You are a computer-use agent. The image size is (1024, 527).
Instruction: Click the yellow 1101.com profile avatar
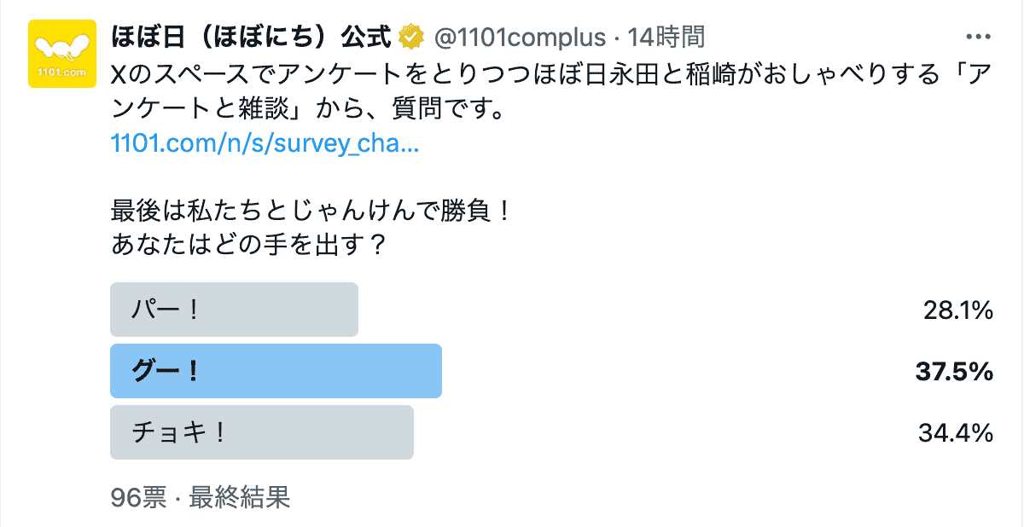tap(58, 55)
